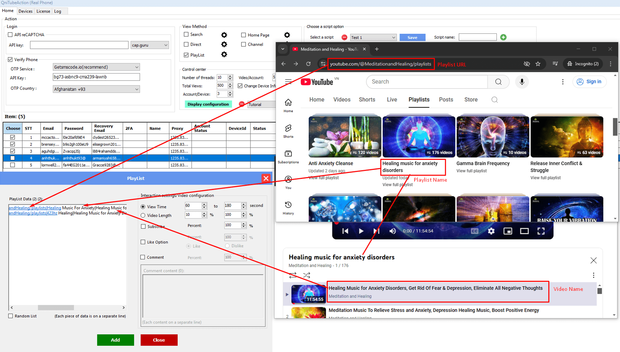Open the Shorts tab on YouTube channel
This screenshot has height=352, width=620.
coord(367,99)
